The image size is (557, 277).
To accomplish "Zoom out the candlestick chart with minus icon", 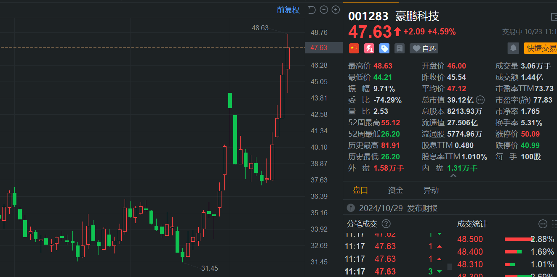I will (324, 10).
